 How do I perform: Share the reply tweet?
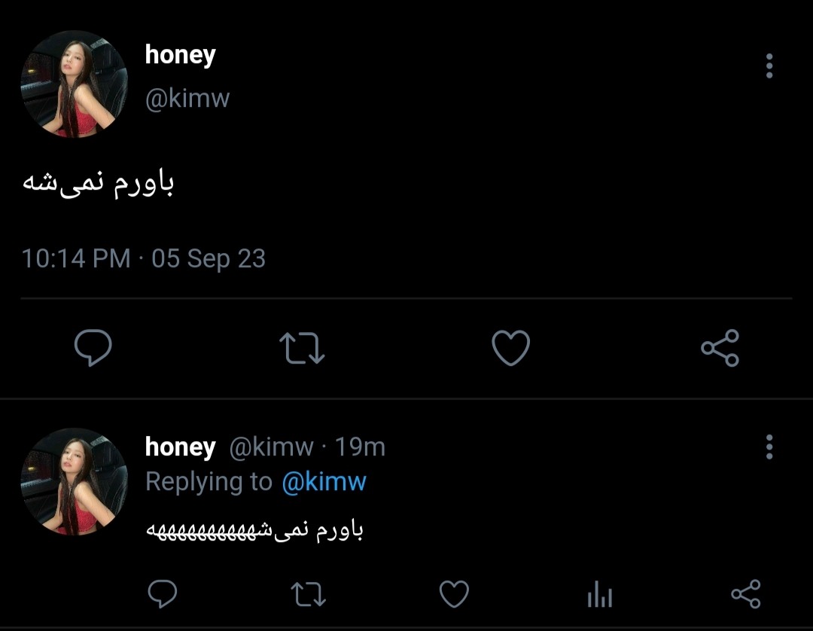(x=746, y=594)
